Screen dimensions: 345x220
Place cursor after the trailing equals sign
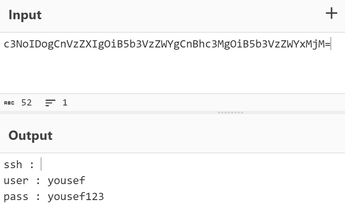click(x=330, y=44)
